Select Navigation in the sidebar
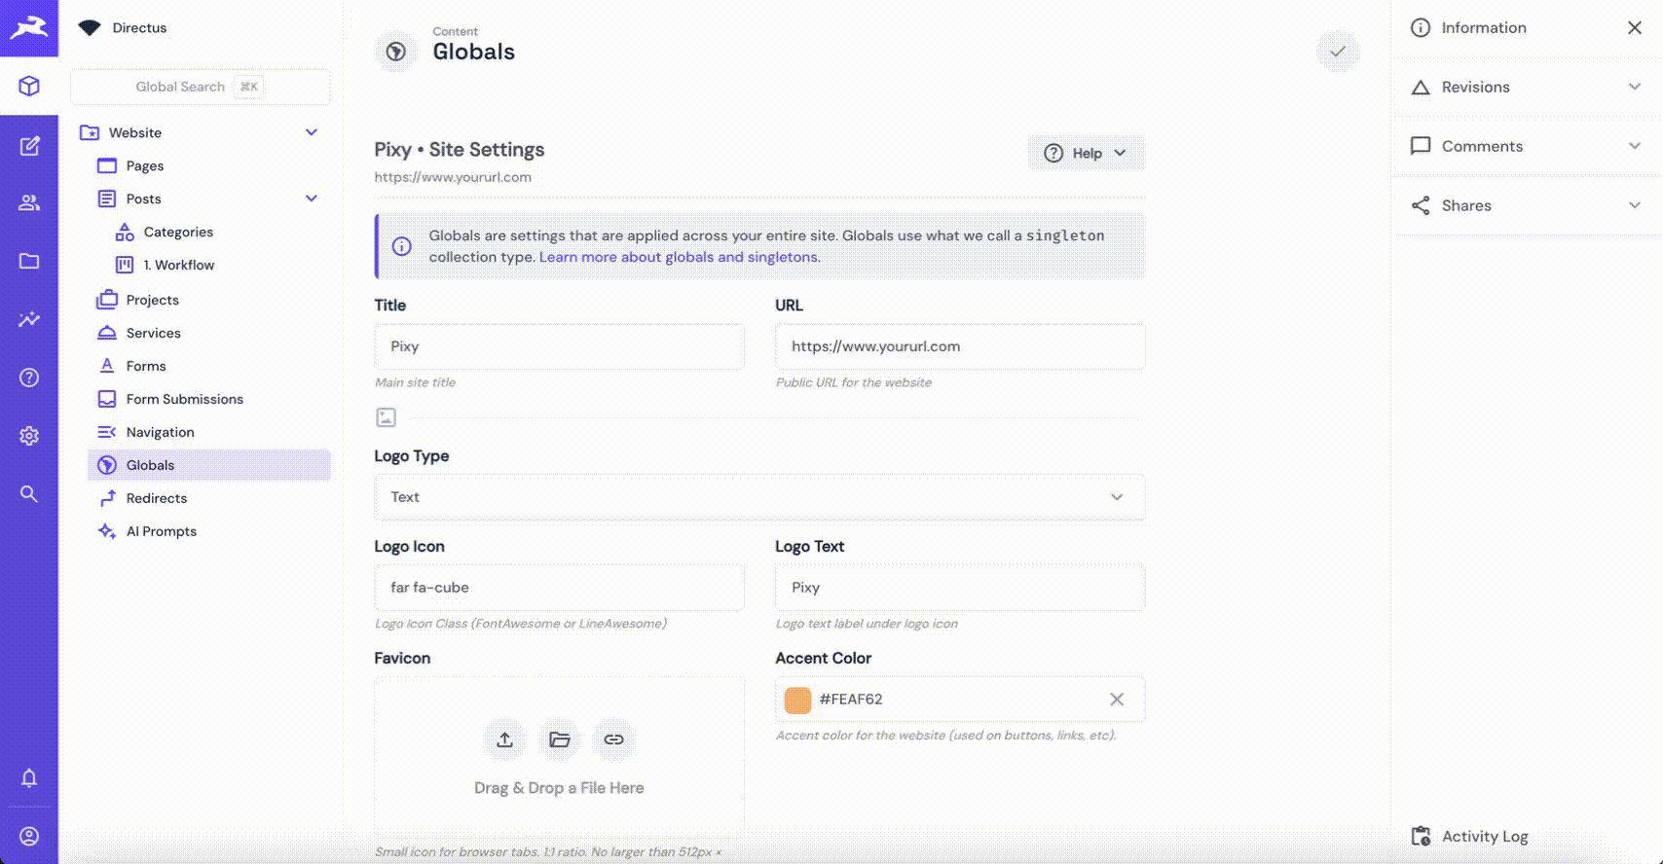The height and width of the screenshot is (864, 1663). pos(160,432)
